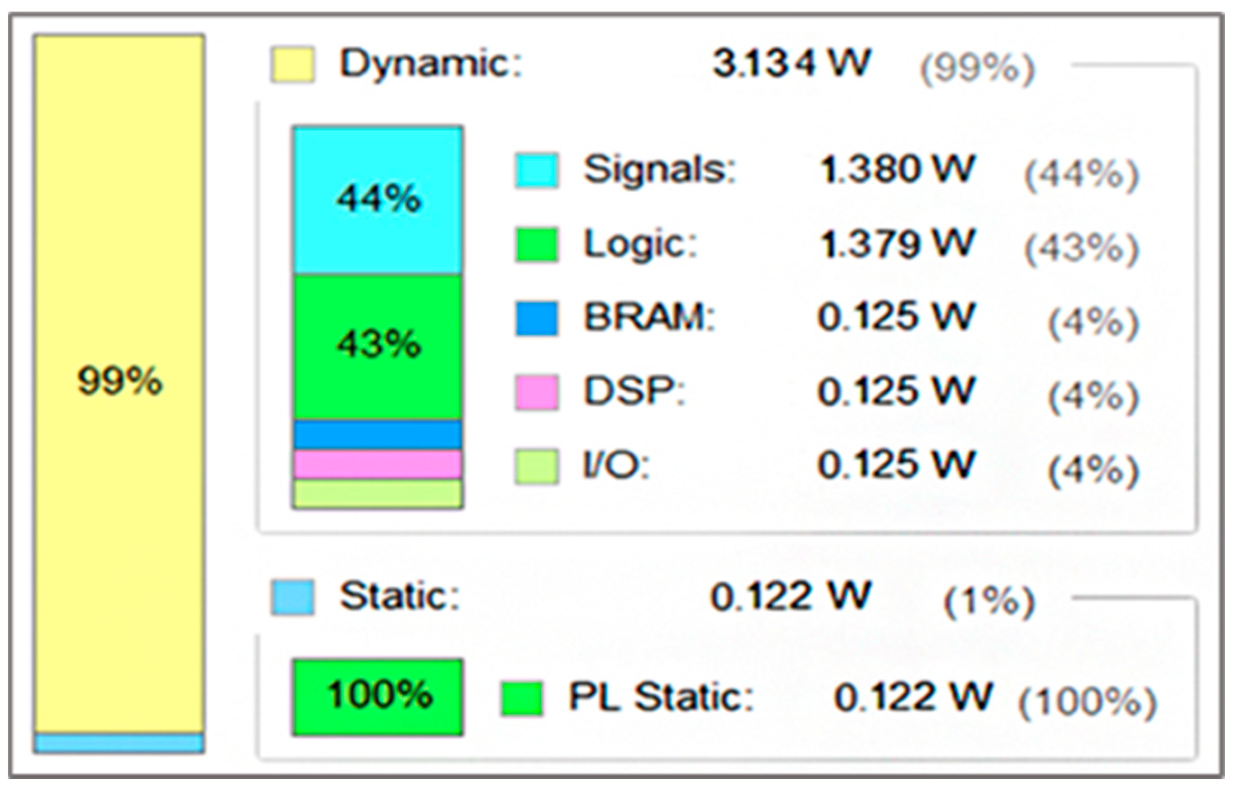
Task: Click the blue BRAM legend swatch
Action: pyautogui.click(x=537, y=319)
